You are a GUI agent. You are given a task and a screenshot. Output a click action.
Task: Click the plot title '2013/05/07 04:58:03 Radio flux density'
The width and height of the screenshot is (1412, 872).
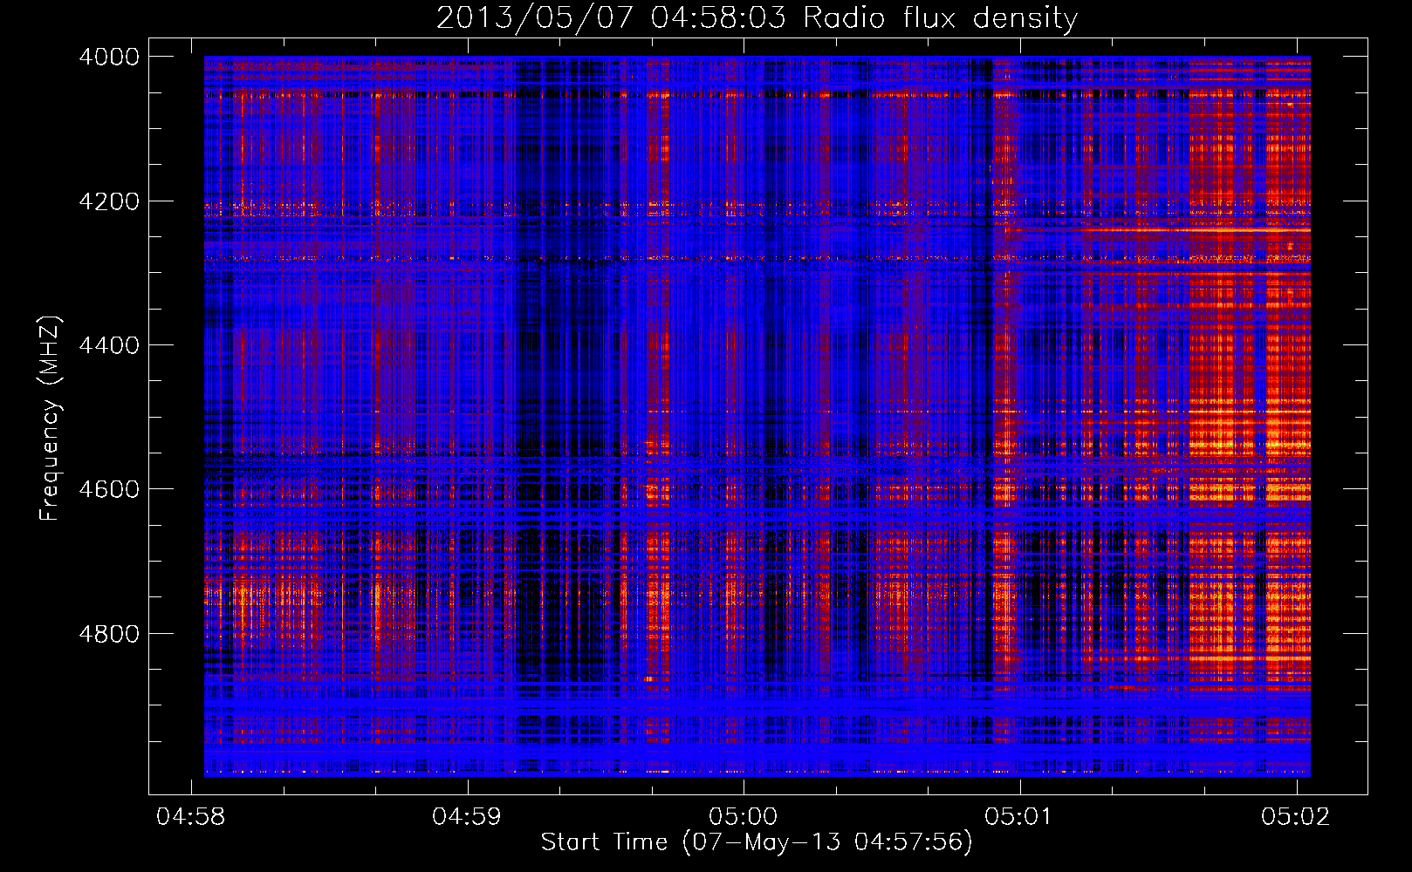pyautogui.click(x=757, y=18)
